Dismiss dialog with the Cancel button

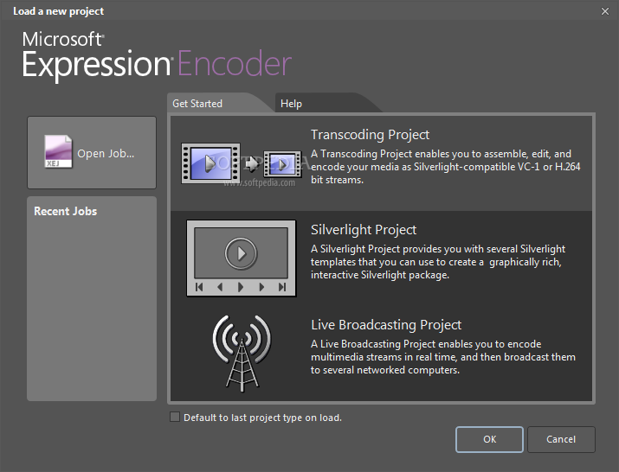[x=561, y=439]
